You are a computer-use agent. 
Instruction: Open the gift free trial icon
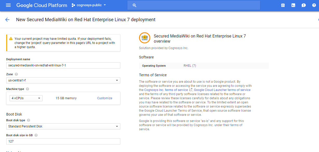click(283, 5)
